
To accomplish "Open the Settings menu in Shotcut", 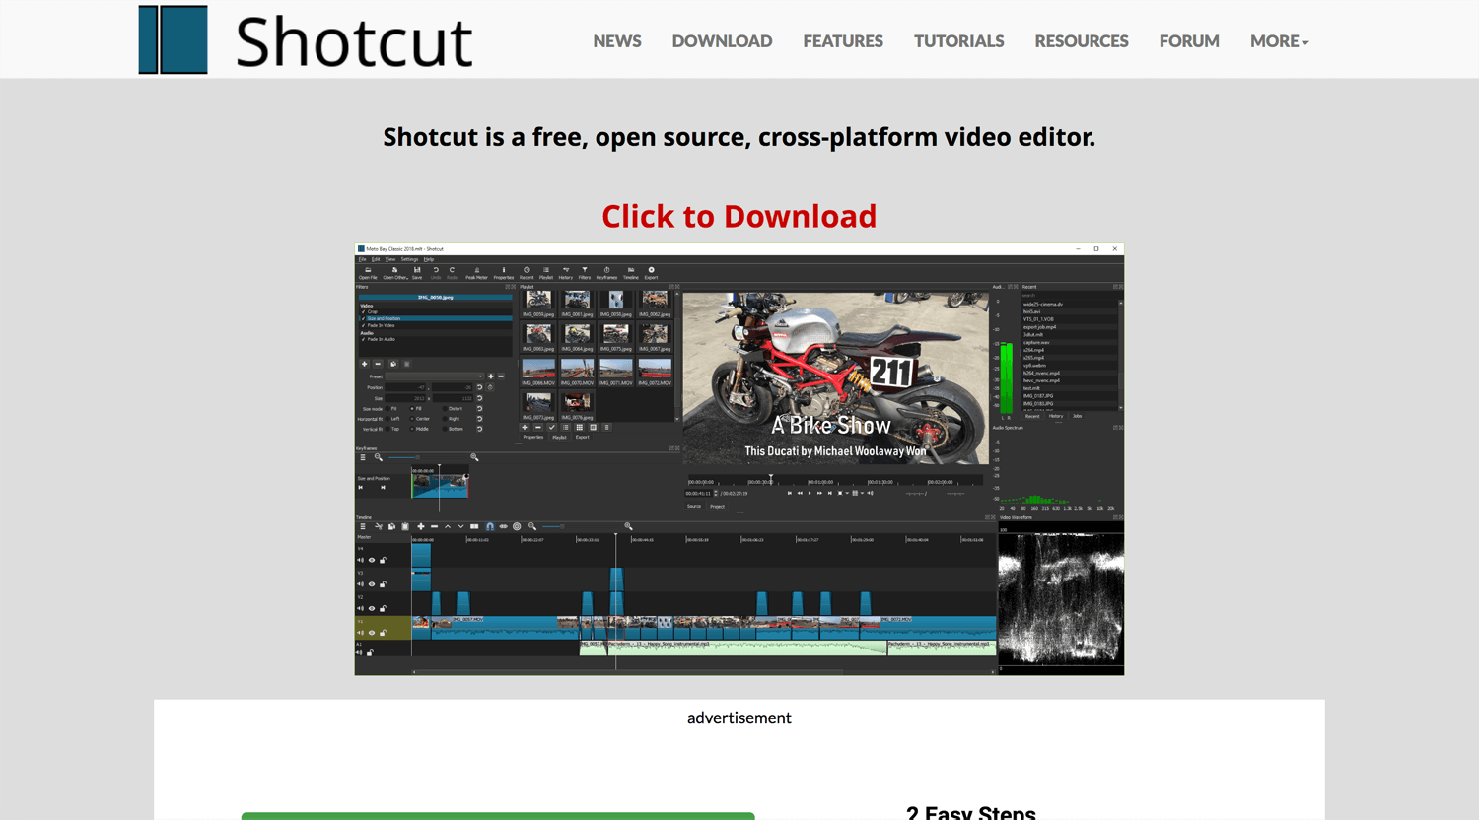I will point(409,259).
